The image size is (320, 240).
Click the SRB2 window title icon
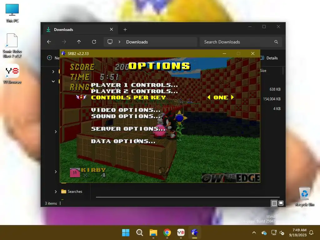[63, 53]
